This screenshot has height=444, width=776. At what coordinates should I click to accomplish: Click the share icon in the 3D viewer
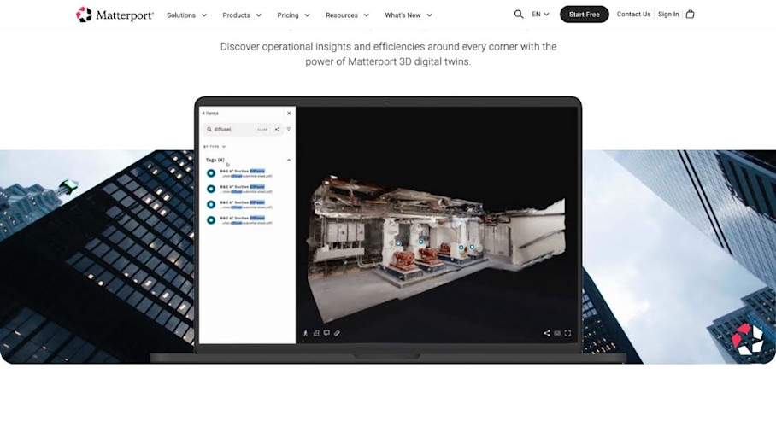(x=547, y=333)
